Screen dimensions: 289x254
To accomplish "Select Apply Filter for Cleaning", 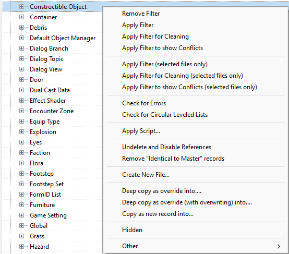I will [155, 37].
